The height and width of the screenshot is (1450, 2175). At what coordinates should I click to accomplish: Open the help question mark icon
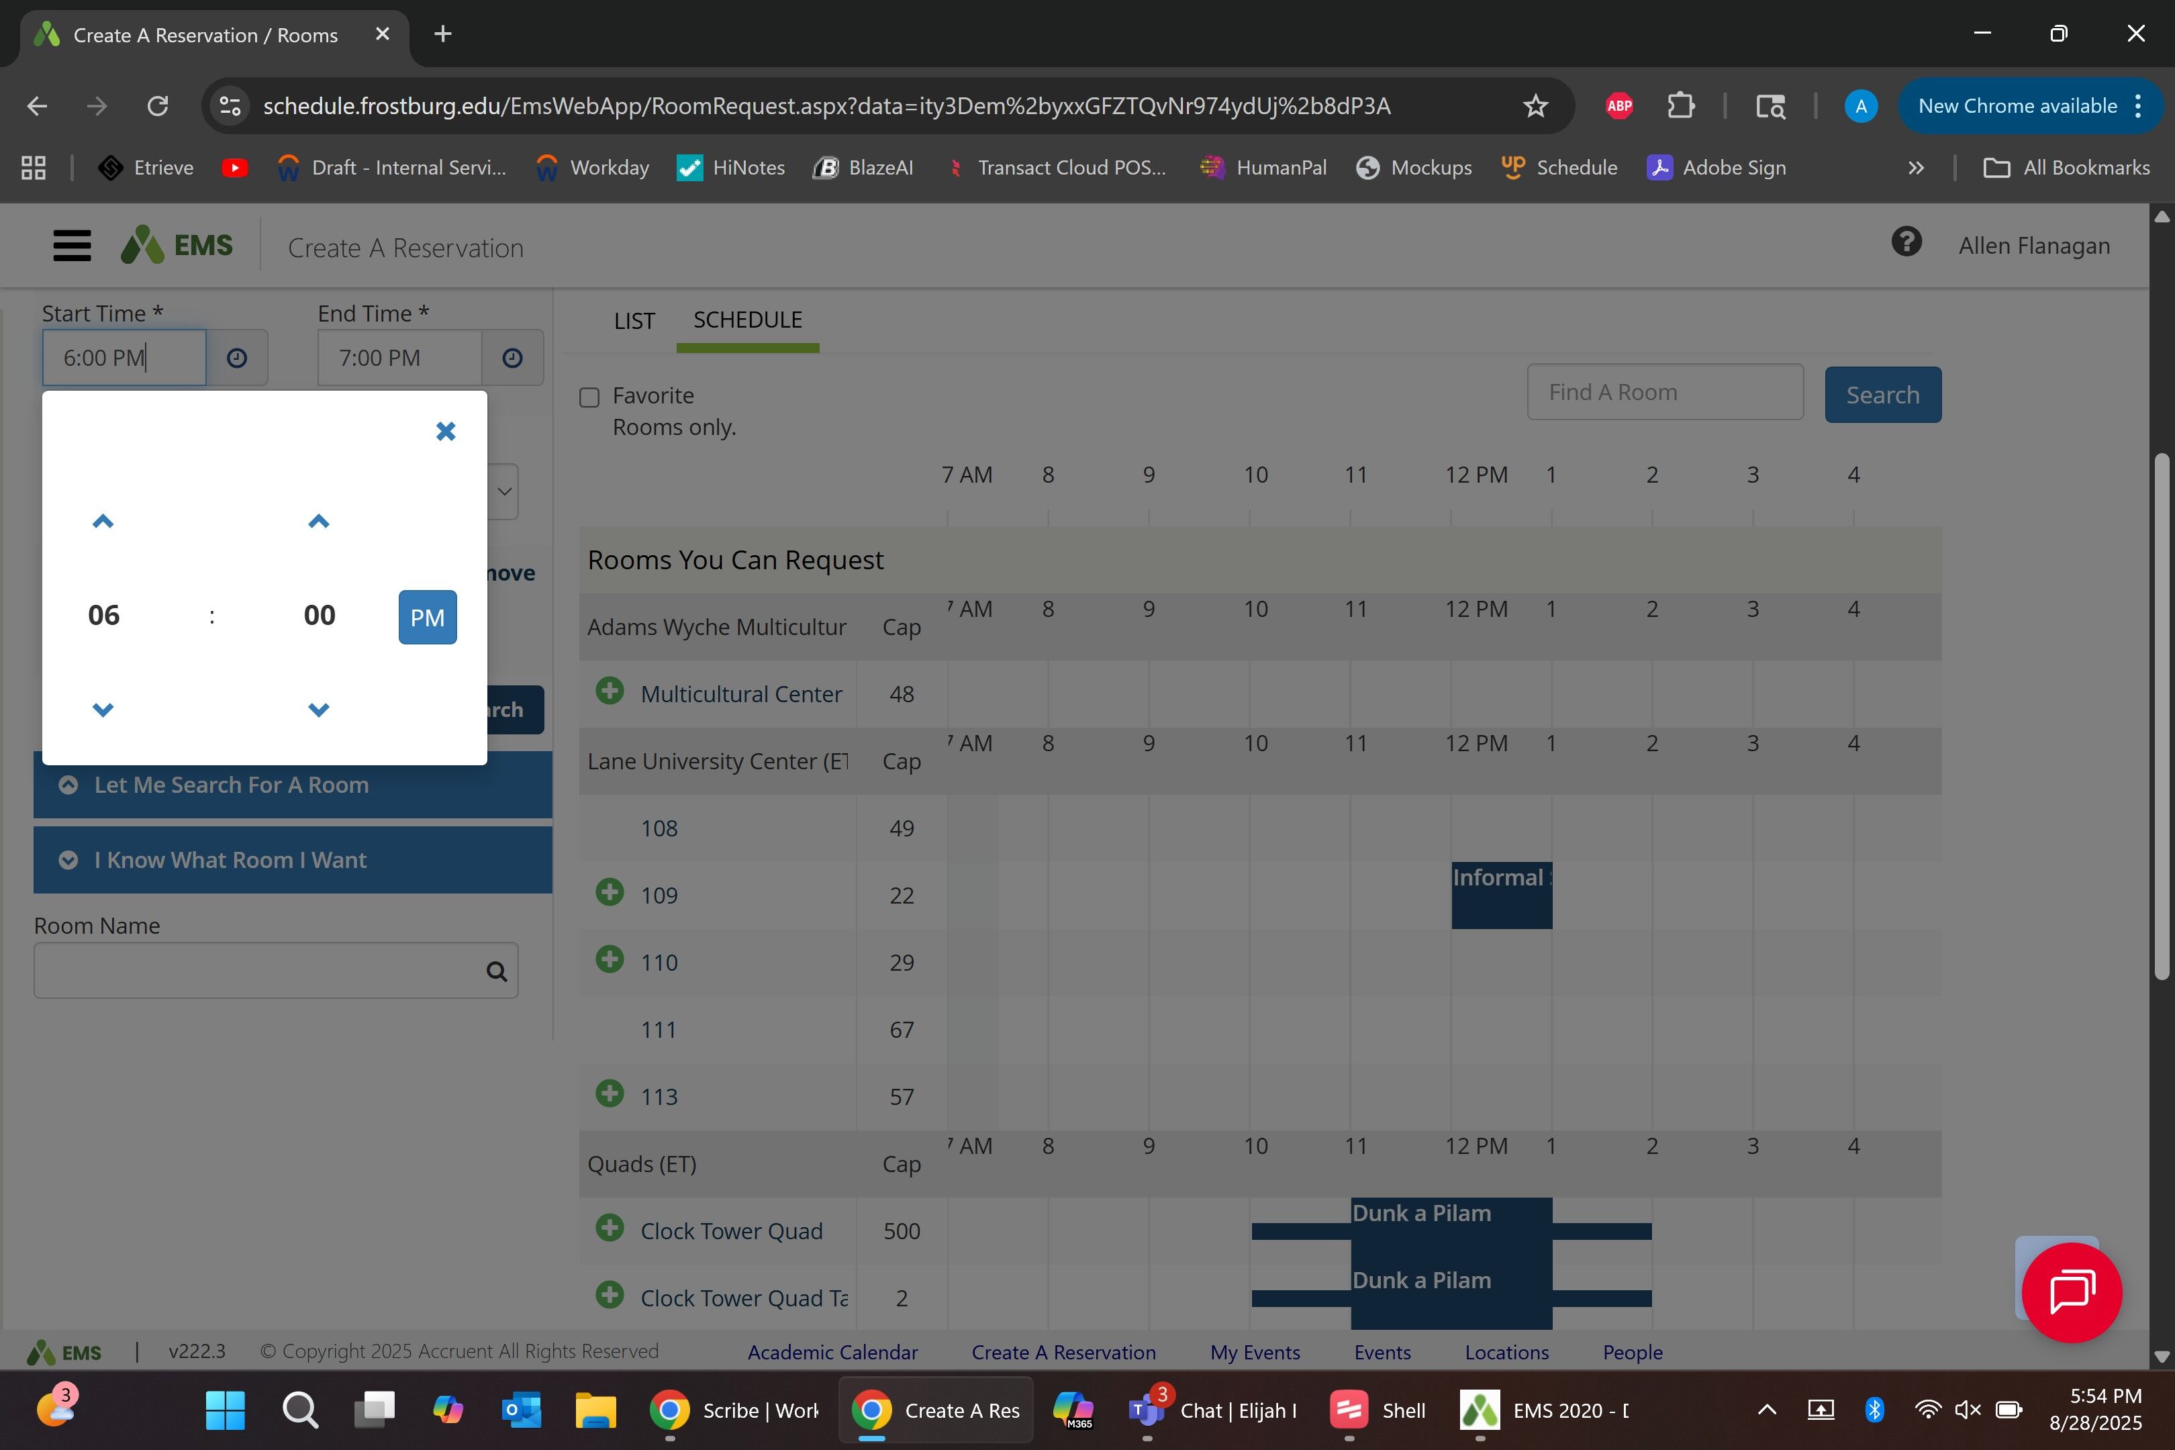coord(1906,242)
